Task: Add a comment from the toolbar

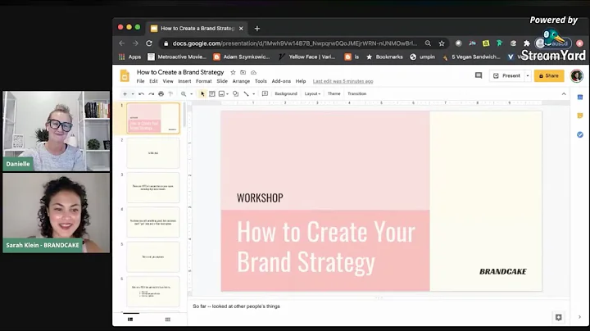Action: (265, 93)
